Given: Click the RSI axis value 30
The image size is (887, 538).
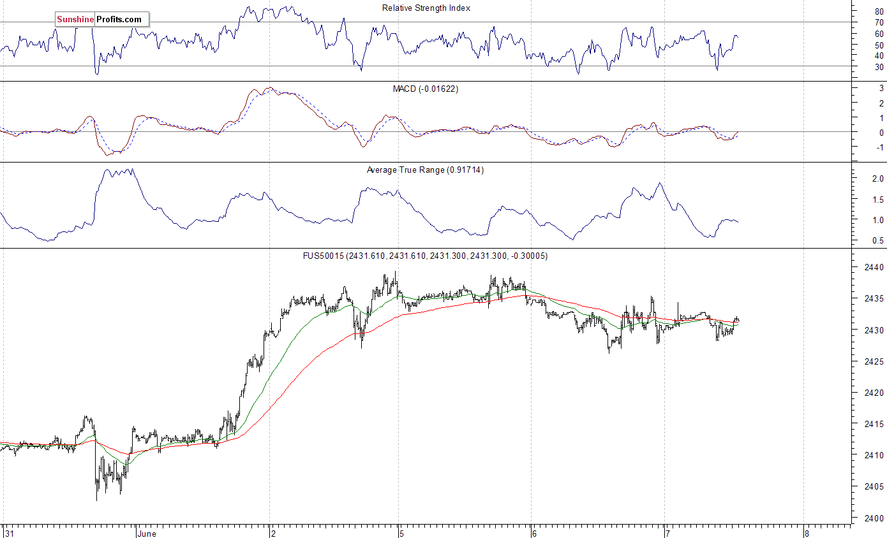Looking at the screenshot, I should click(x=879, y=66).
